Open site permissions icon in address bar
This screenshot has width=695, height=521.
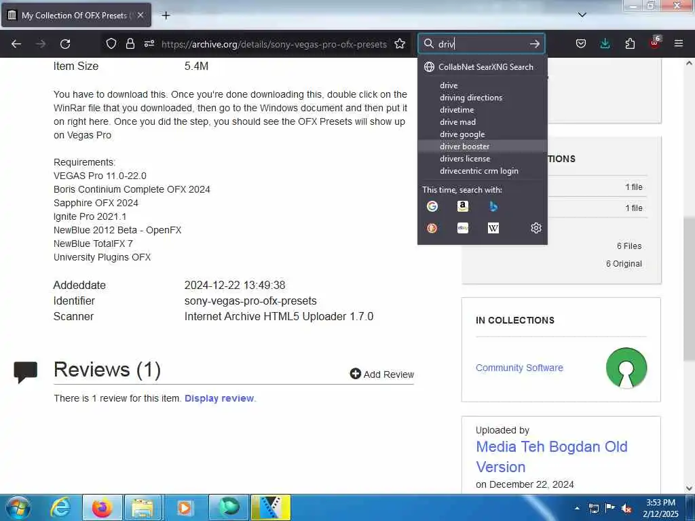(x=149, y=44)
